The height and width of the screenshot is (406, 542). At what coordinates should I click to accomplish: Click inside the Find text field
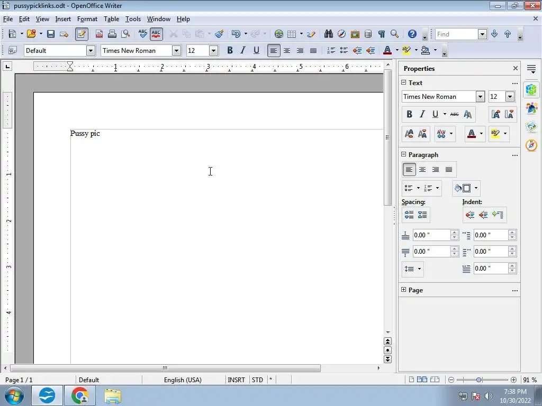(x=457, y=34)
